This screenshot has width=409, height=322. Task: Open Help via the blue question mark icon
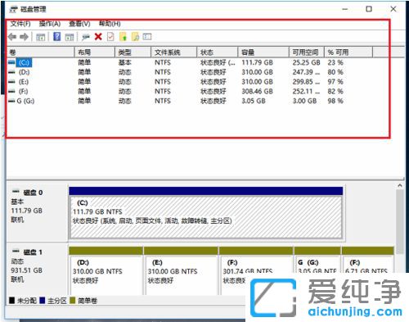(57, 36)
